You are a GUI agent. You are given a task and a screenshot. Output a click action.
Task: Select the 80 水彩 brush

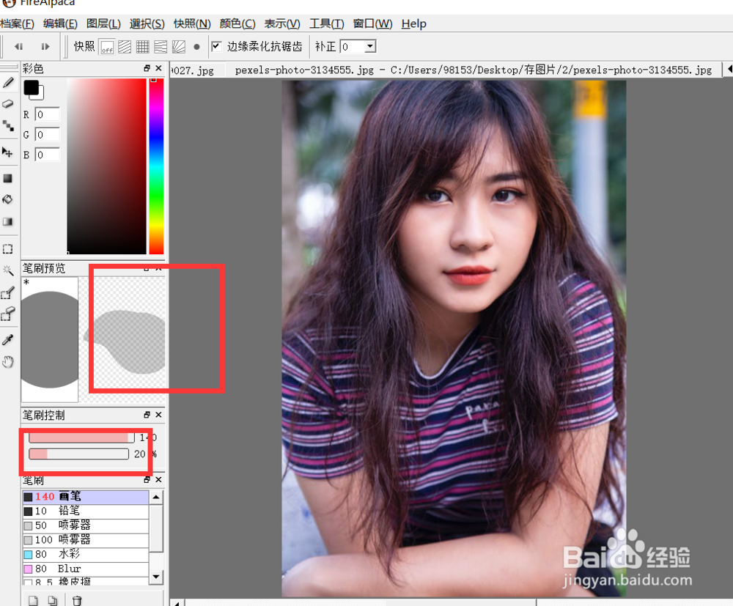[x=86, y=555]
